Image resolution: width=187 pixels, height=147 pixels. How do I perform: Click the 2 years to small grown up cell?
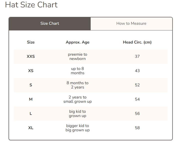click(x=78, y=99)
